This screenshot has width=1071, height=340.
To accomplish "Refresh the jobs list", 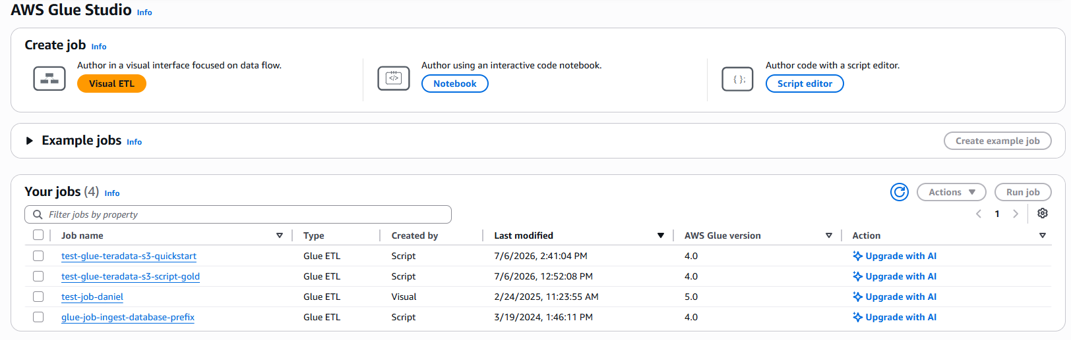I will (900, 192).
